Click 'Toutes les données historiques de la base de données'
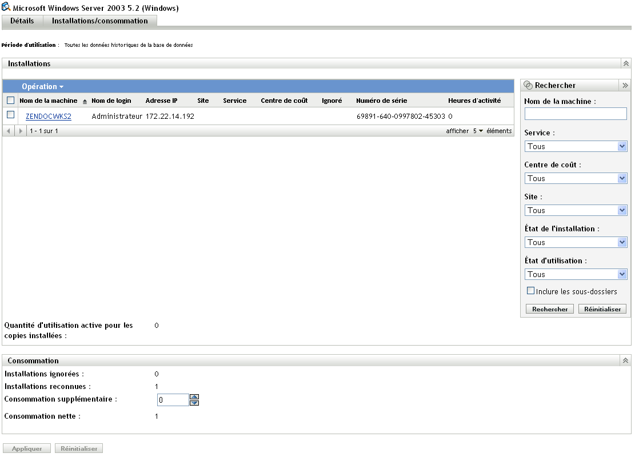The image size is (635, 457). pyautogui.click(x=129, y=45)
